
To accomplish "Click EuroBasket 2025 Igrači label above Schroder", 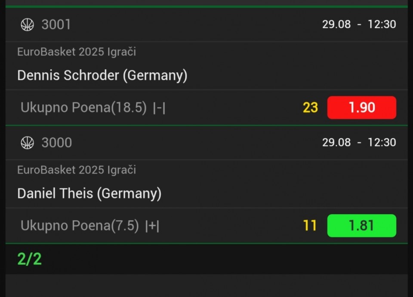I will tap(77, 52).
